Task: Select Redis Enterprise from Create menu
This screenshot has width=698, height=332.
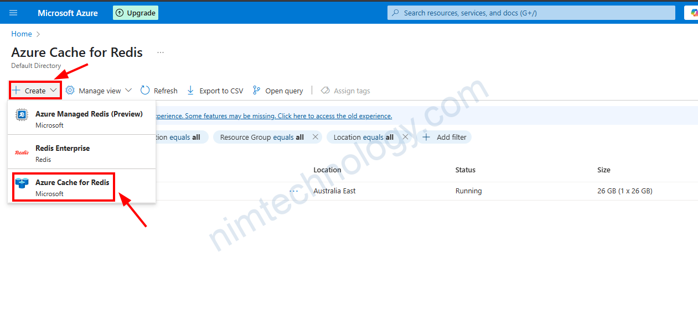Action: pos(62,153)
